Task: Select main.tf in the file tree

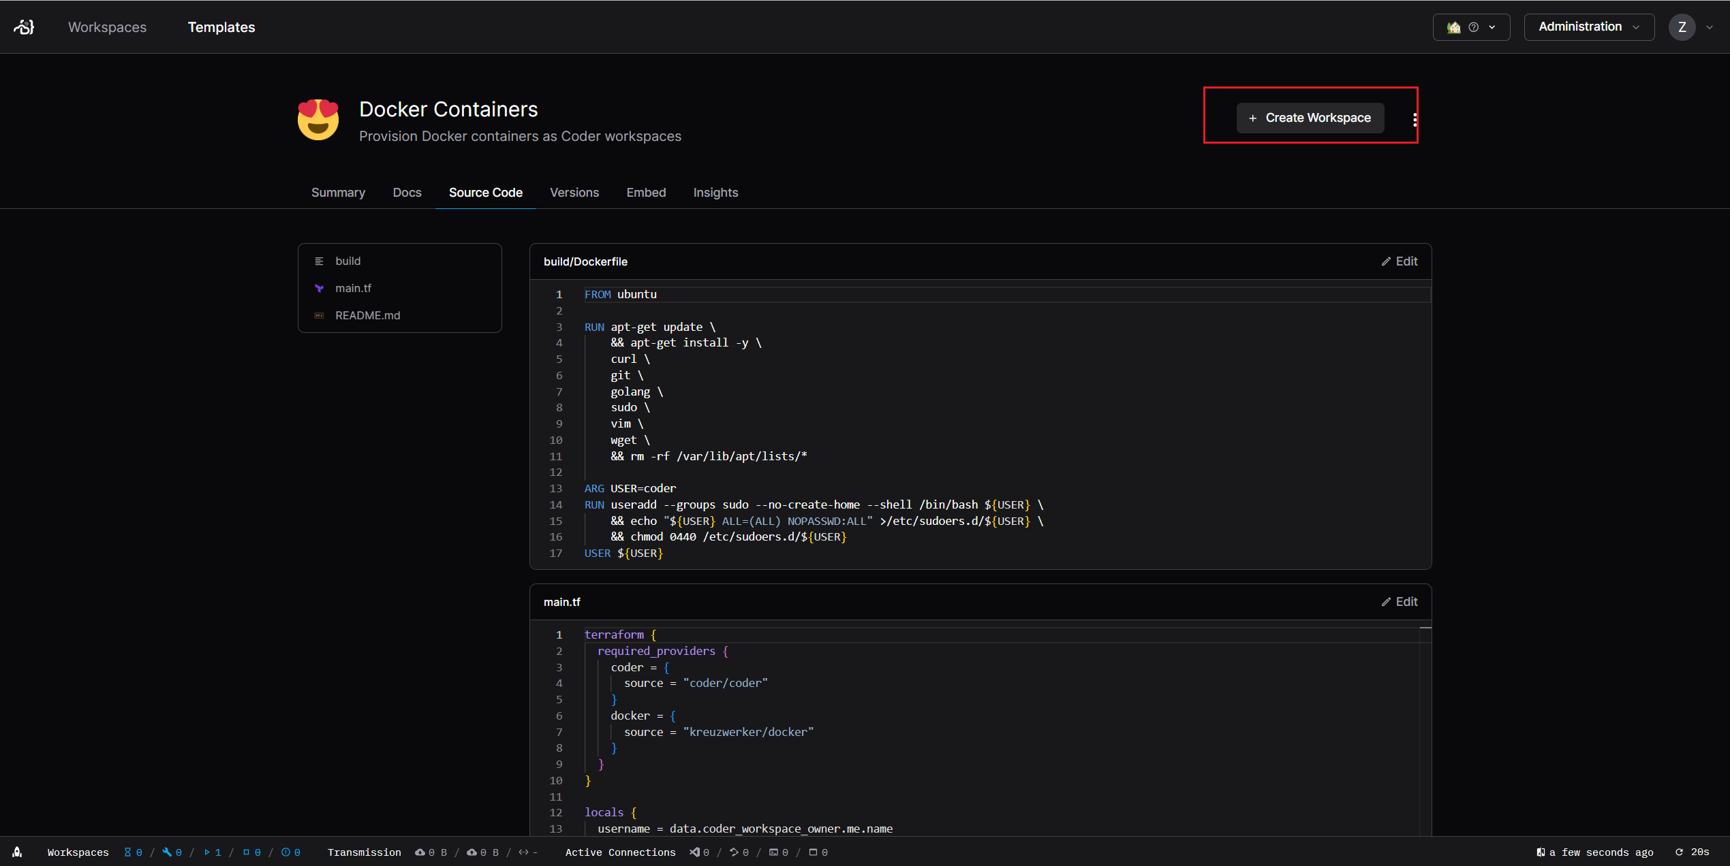Action: click(x=353, y=288)
